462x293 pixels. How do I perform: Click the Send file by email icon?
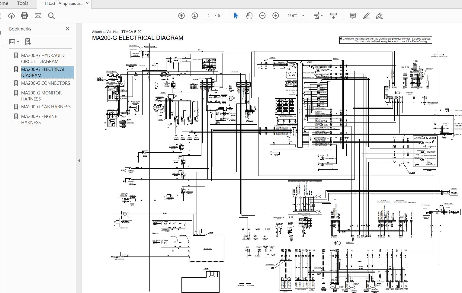(x=38, y=16)
